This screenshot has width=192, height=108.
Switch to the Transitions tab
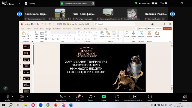[57, 29]
